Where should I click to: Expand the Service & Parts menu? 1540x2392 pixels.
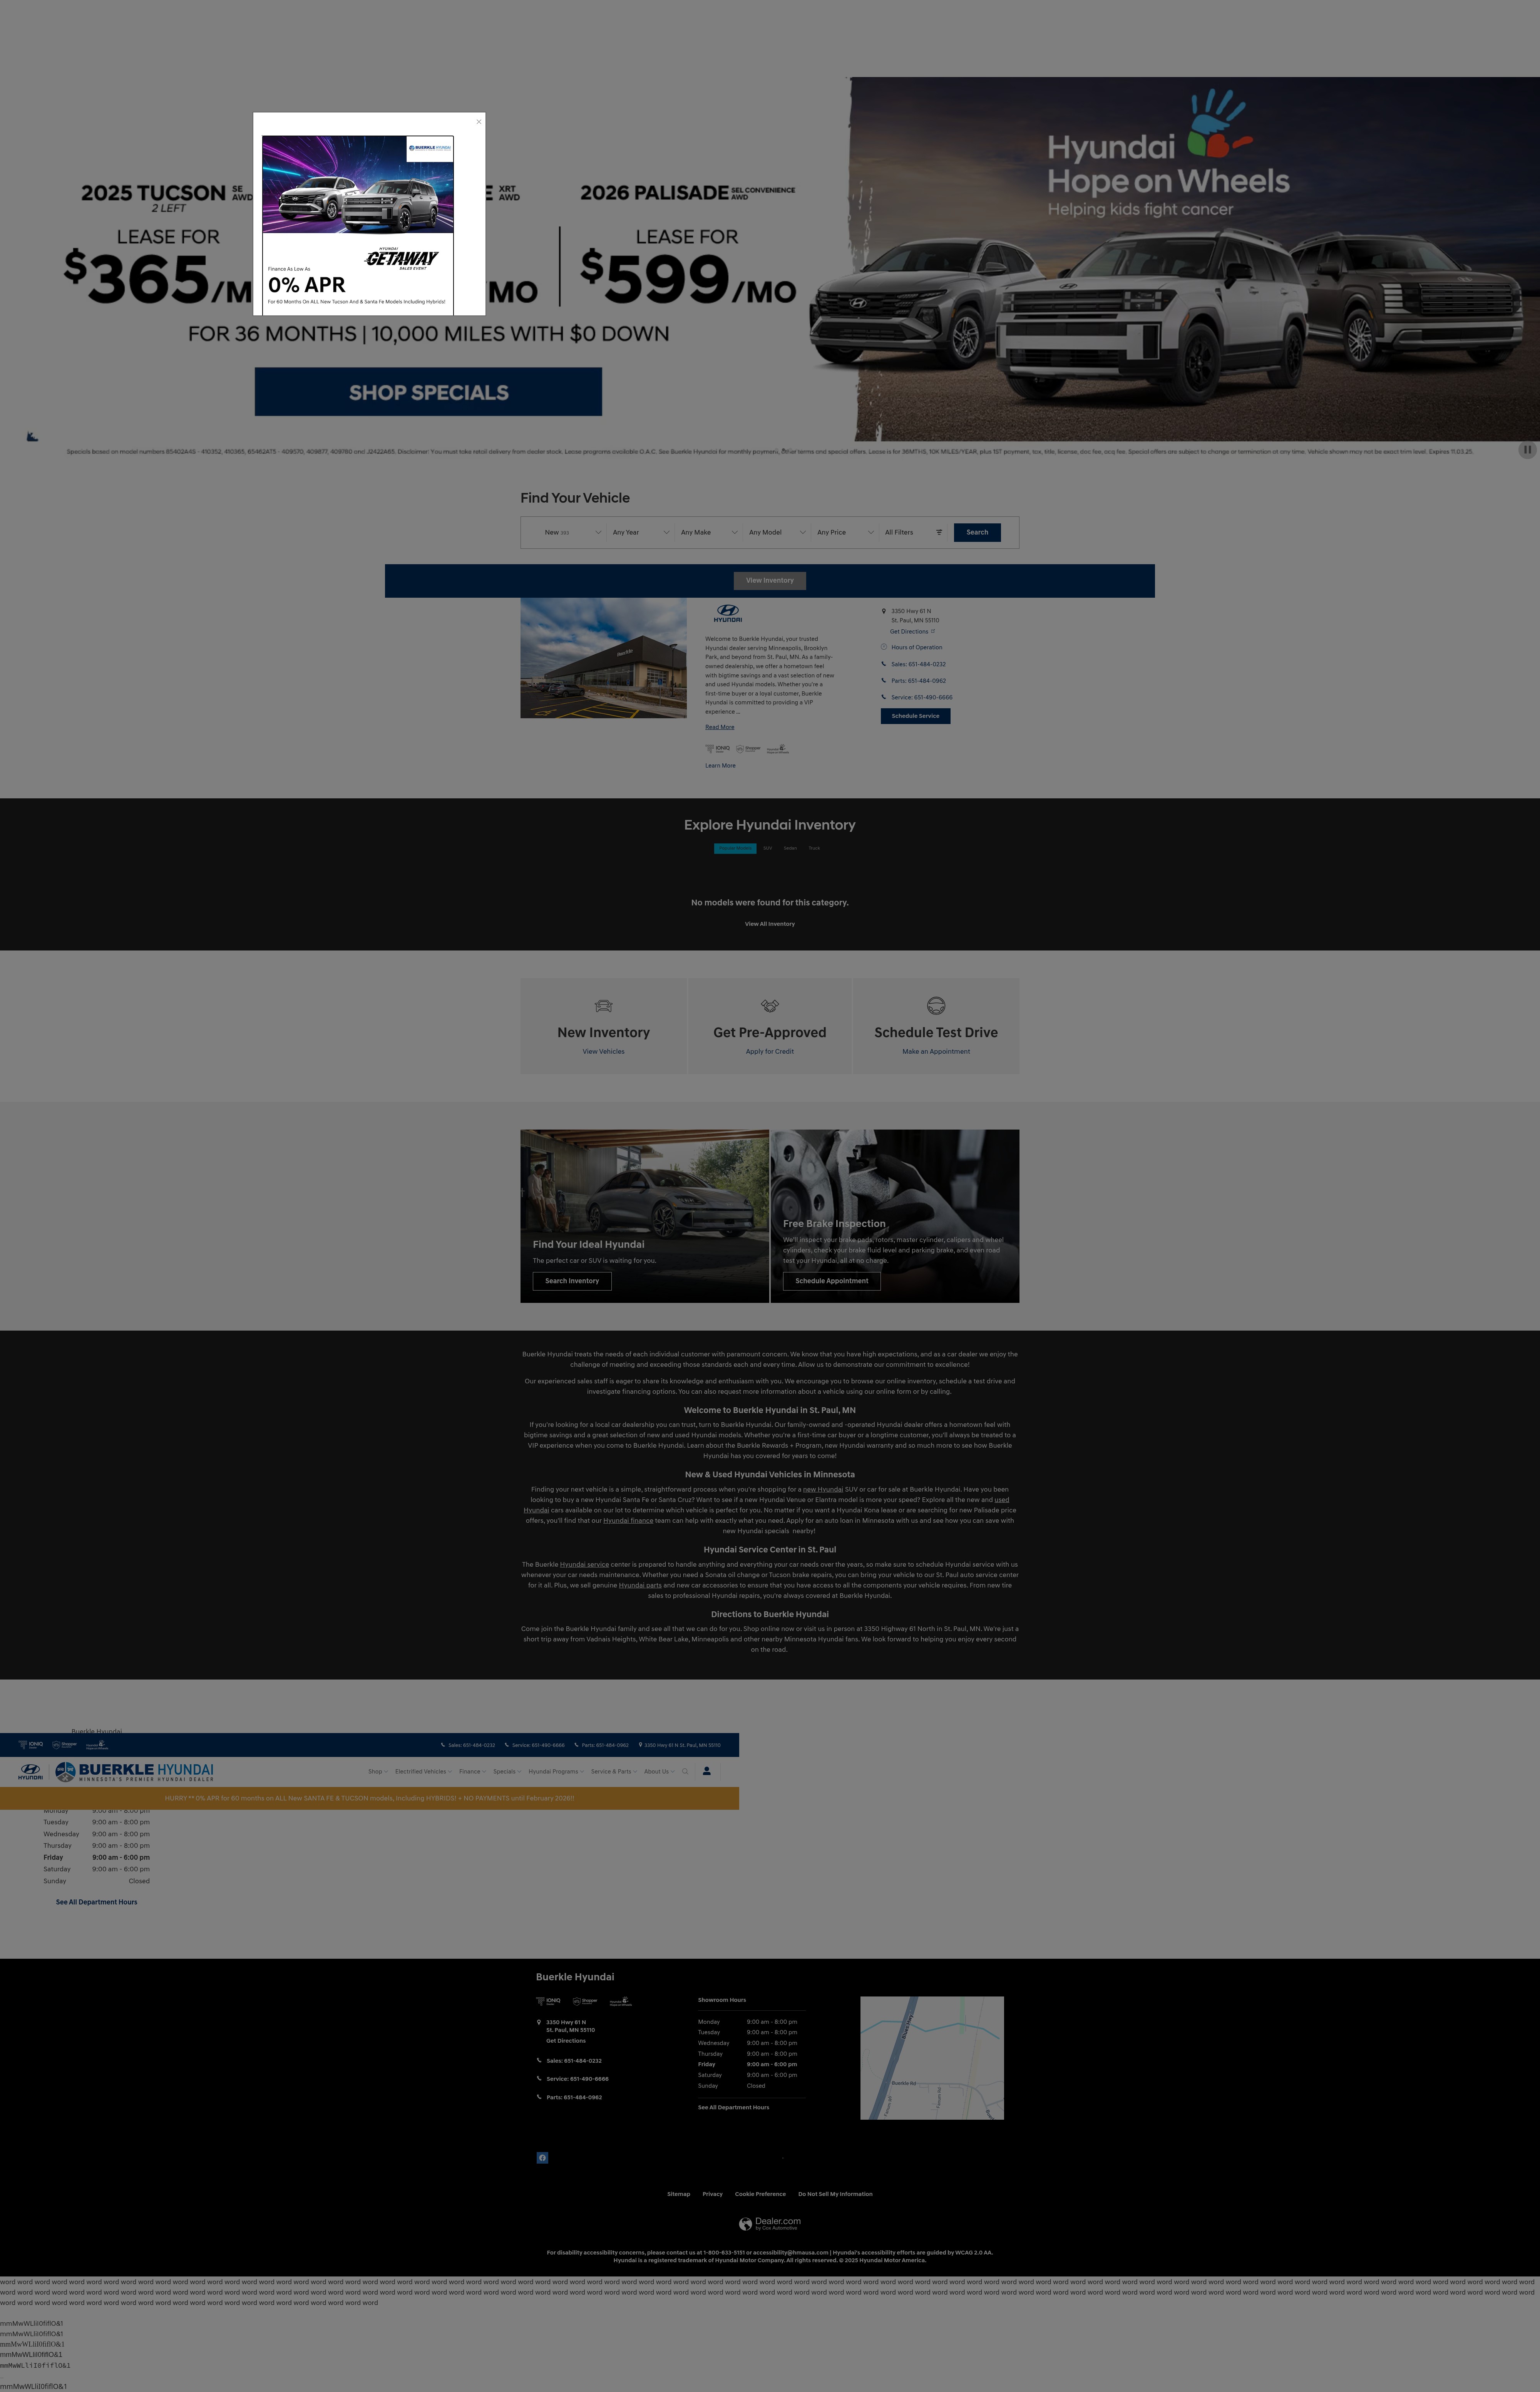614,1771
